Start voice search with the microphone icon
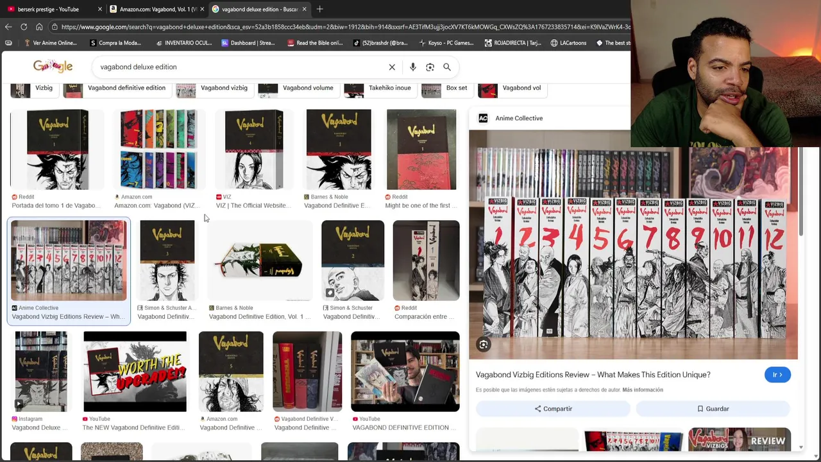Screen dimensions: 821x462 [x=412, y=67]
